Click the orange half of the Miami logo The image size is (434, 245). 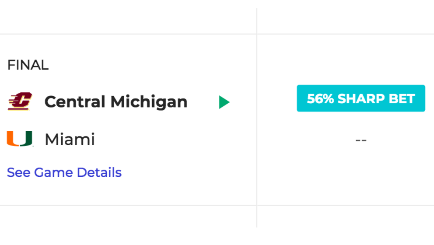coord(13,138)
